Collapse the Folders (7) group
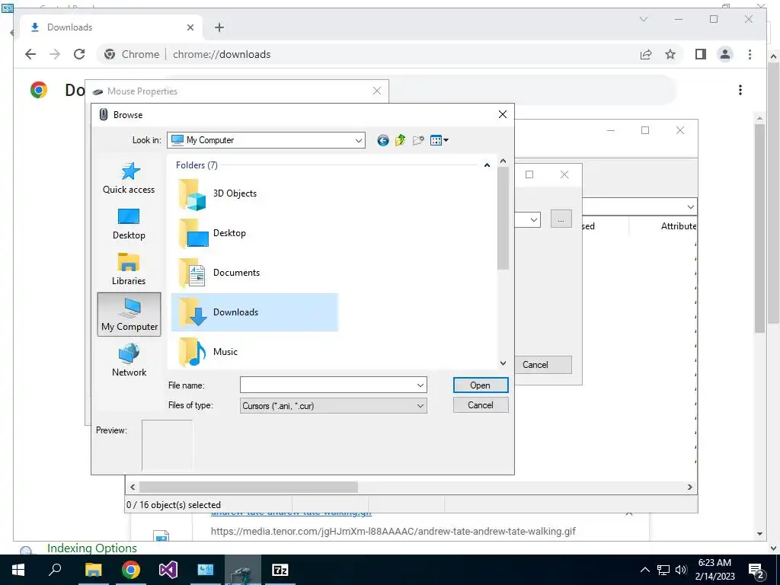Screen dimensions: 780x585 click(x=487, y=165)
